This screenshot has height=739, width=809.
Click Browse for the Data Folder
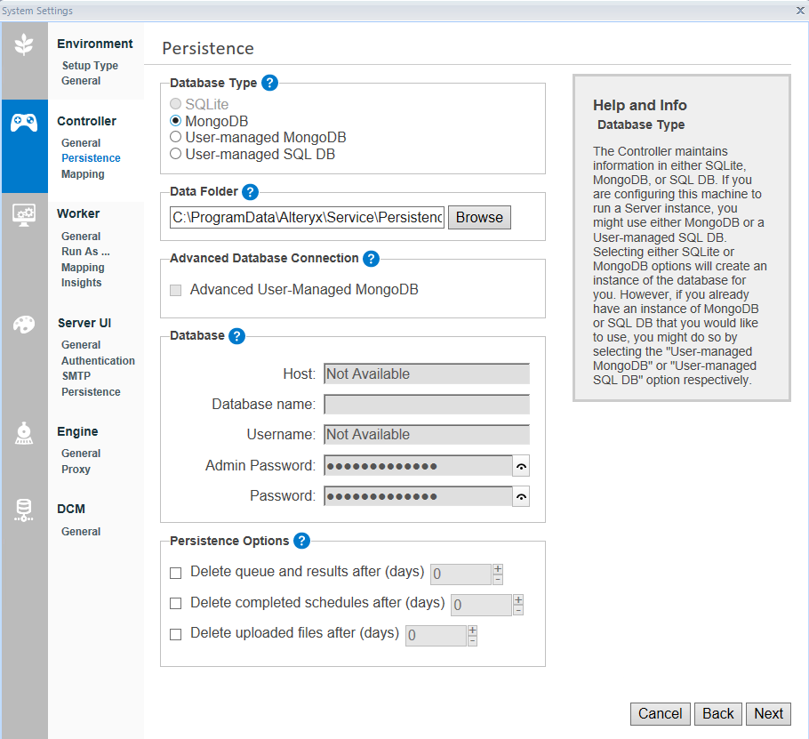pyautogui.click(x=479, y=218)
